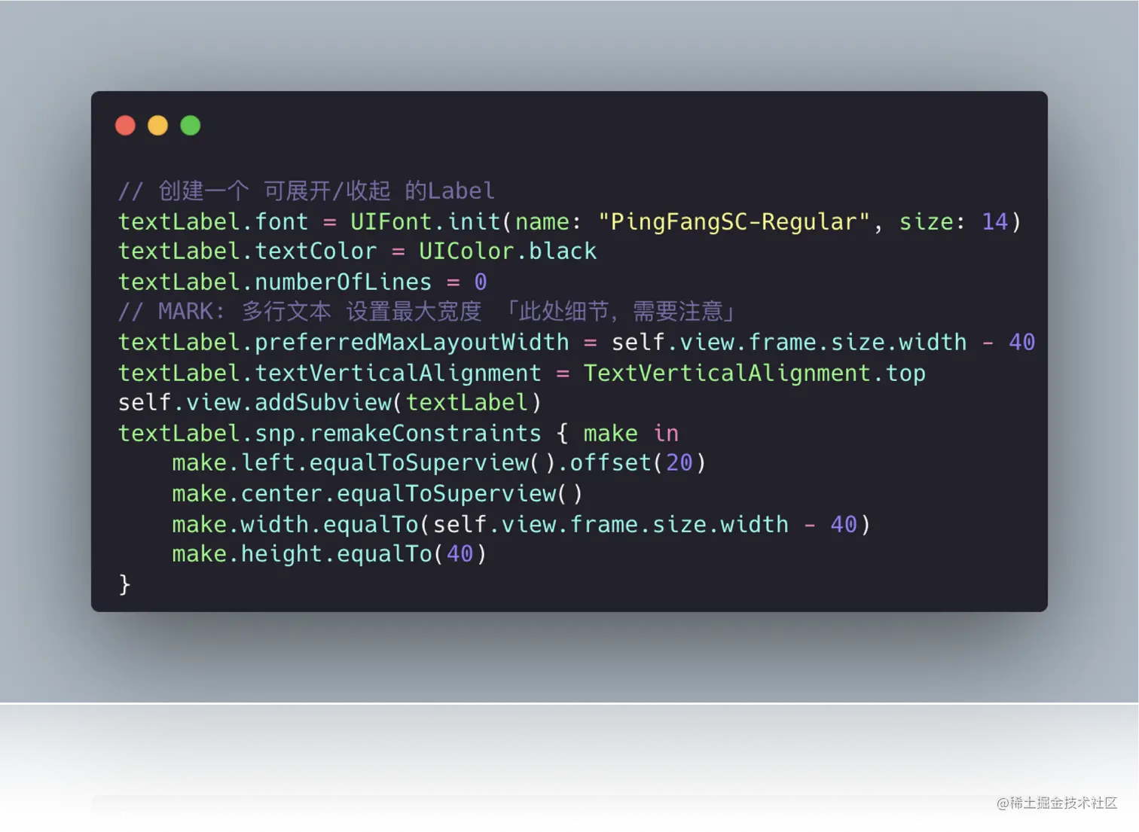1139x832 pixels.
Task: Click preferredMaxLayoutWidth property name
Action: [x=412, y=343]
